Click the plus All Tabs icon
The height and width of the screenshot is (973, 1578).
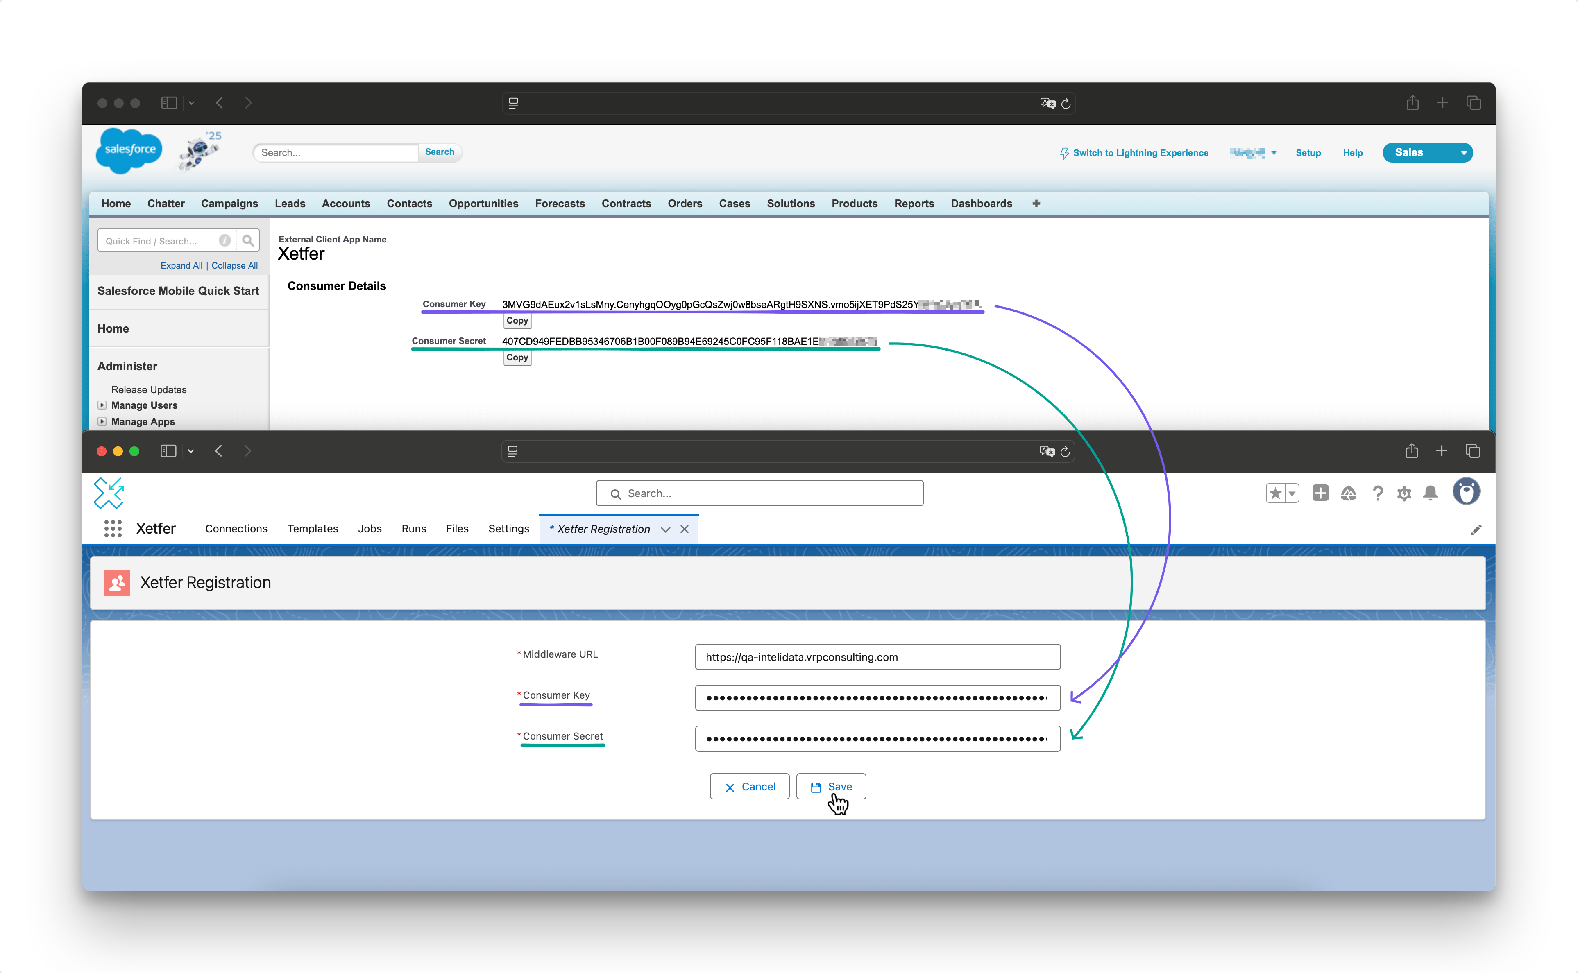[1036, 204]
